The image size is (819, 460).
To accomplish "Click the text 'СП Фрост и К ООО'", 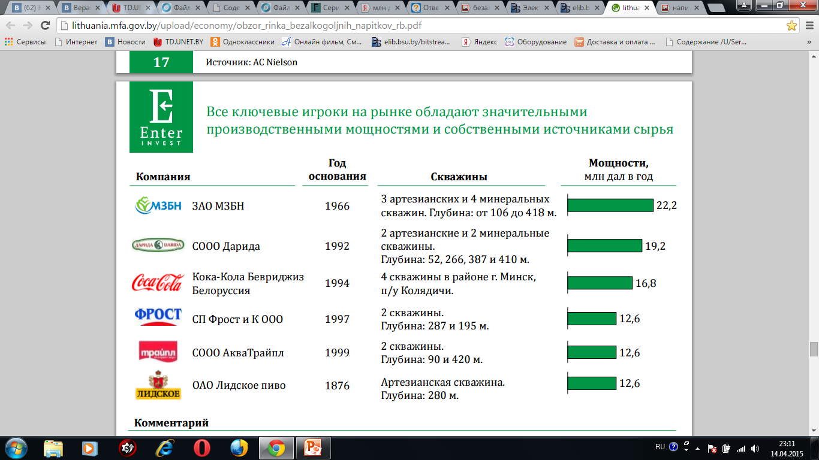I will click(x=237, y=319).
